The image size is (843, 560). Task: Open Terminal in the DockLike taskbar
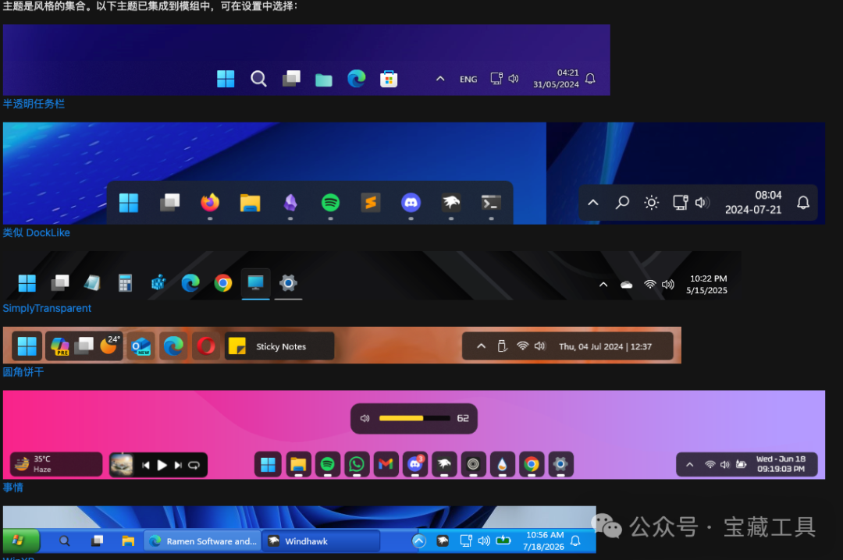click(x=491, y=203)
